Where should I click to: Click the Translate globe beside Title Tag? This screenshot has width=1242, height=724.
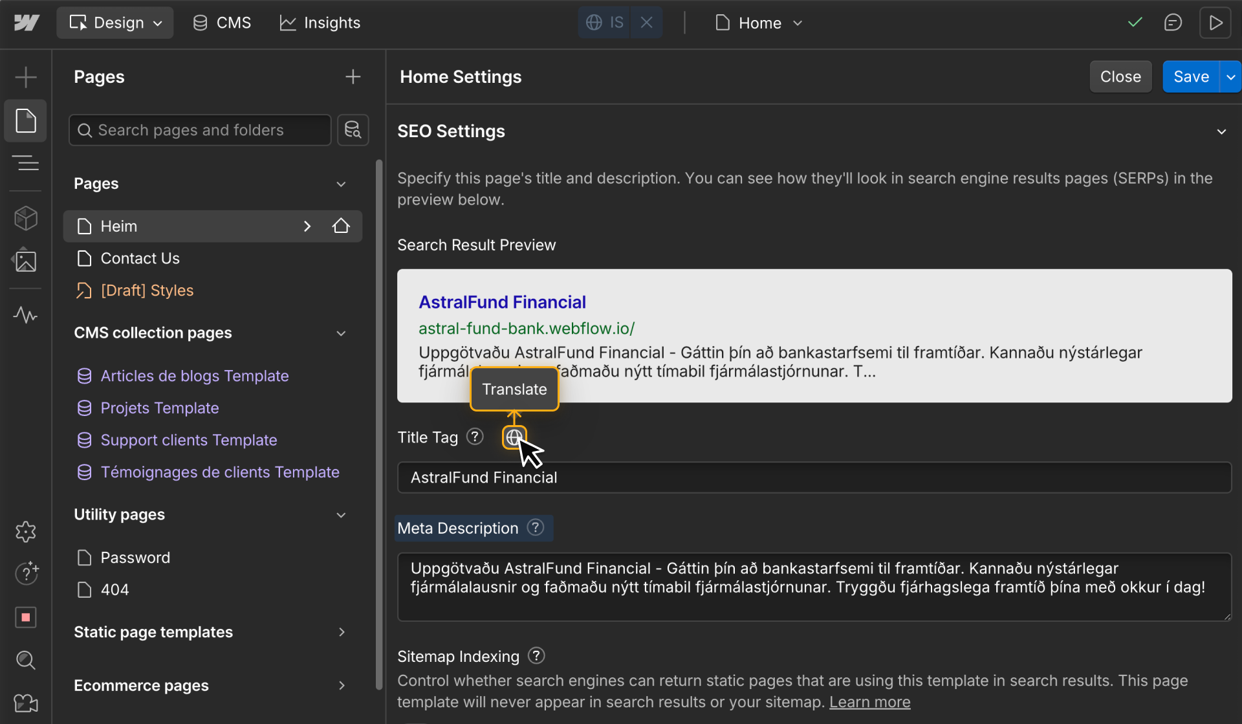pyautogui.click(x=514, y=437)
